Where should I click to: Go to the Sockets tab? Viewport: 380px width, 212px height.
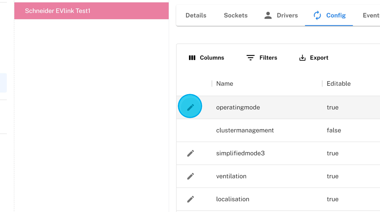tap(235, 15)
